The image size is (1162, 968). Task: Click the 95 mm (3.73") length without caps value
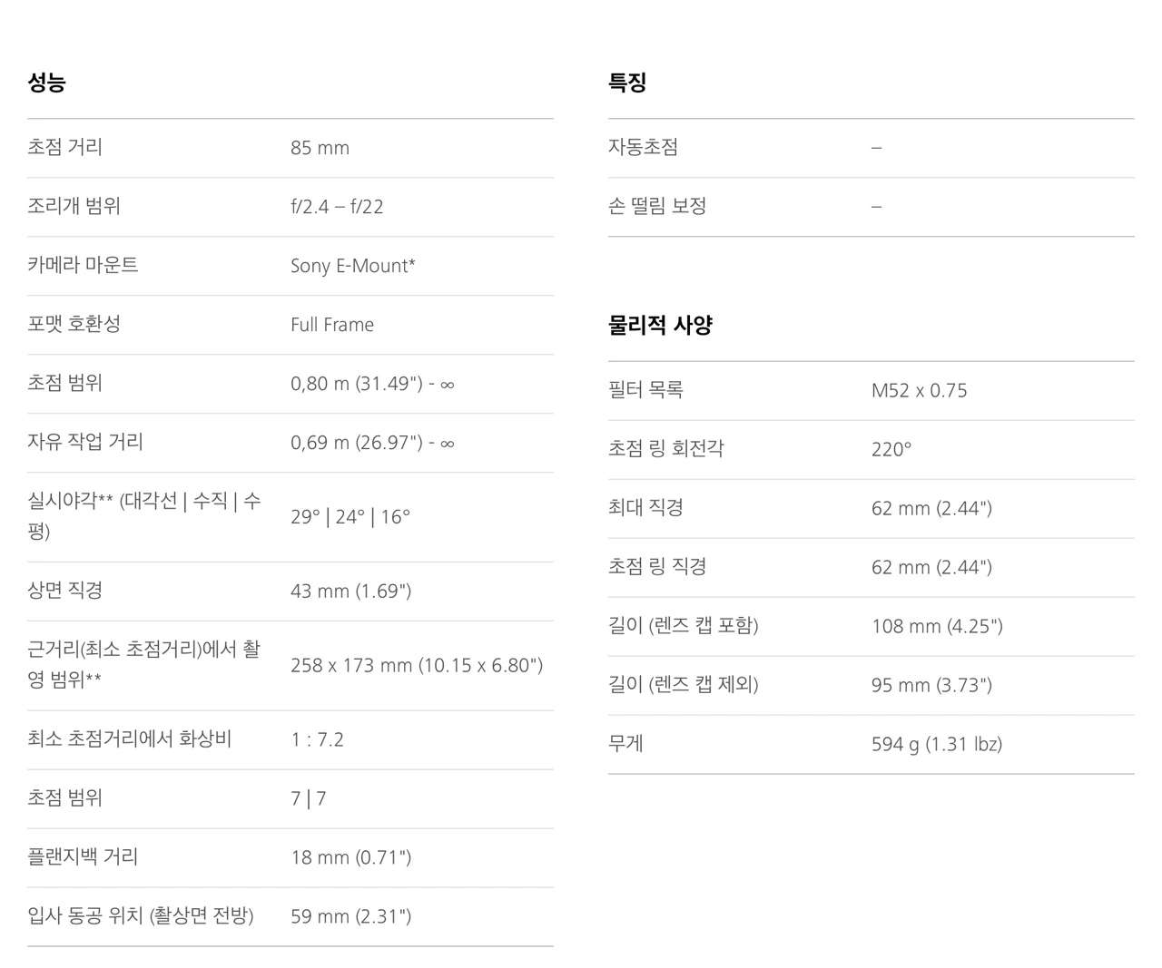pyautogui.click(x=931, y=686)
